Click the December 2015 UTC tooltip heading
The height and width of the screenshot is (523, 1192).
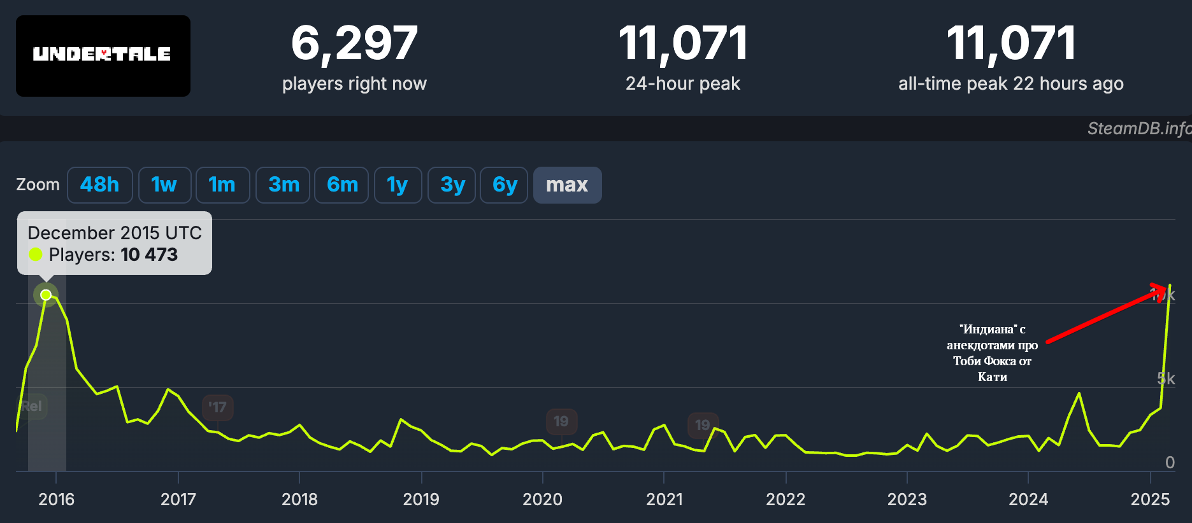click(x=115, y=233)
